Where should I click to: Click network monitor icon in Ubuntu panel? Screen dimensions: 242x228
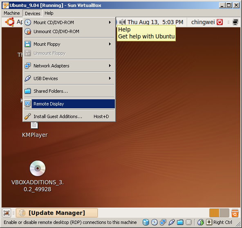point(235,22)
